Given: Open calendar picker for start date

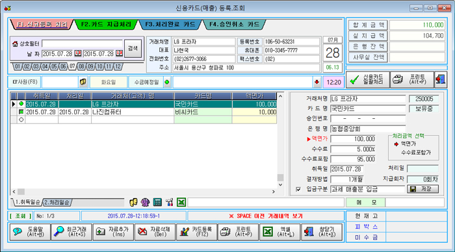Looking at the screenshot, I should point(78,53).
